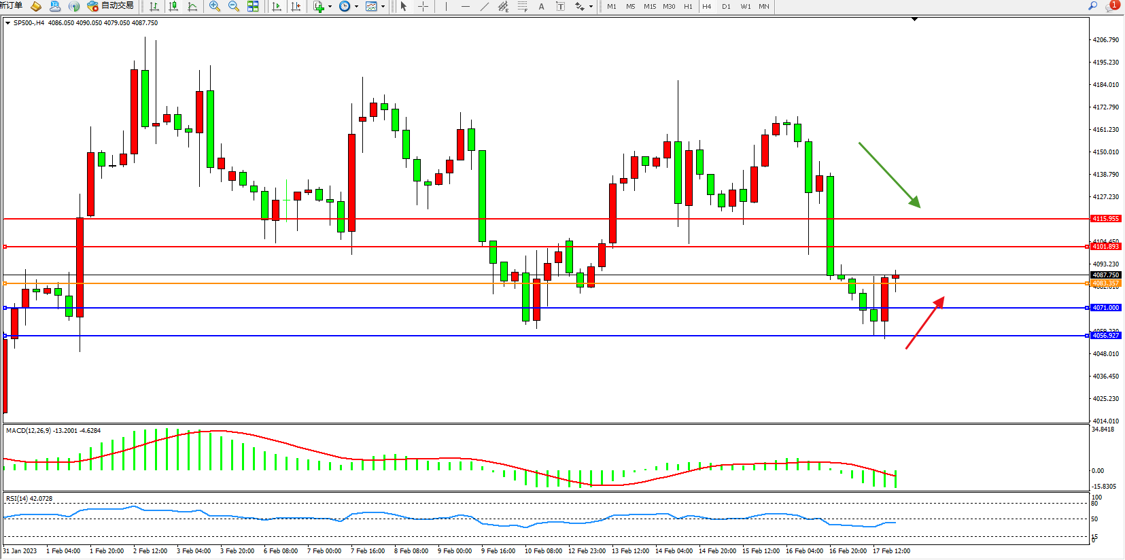Click the zoom in magnifier icon
The width and height of the screenshot is (1125, 560).
215,6
